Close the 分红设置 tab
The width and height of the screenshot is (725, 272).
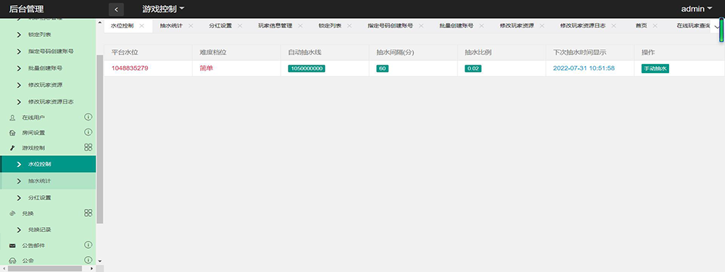[x=240, y=26]
